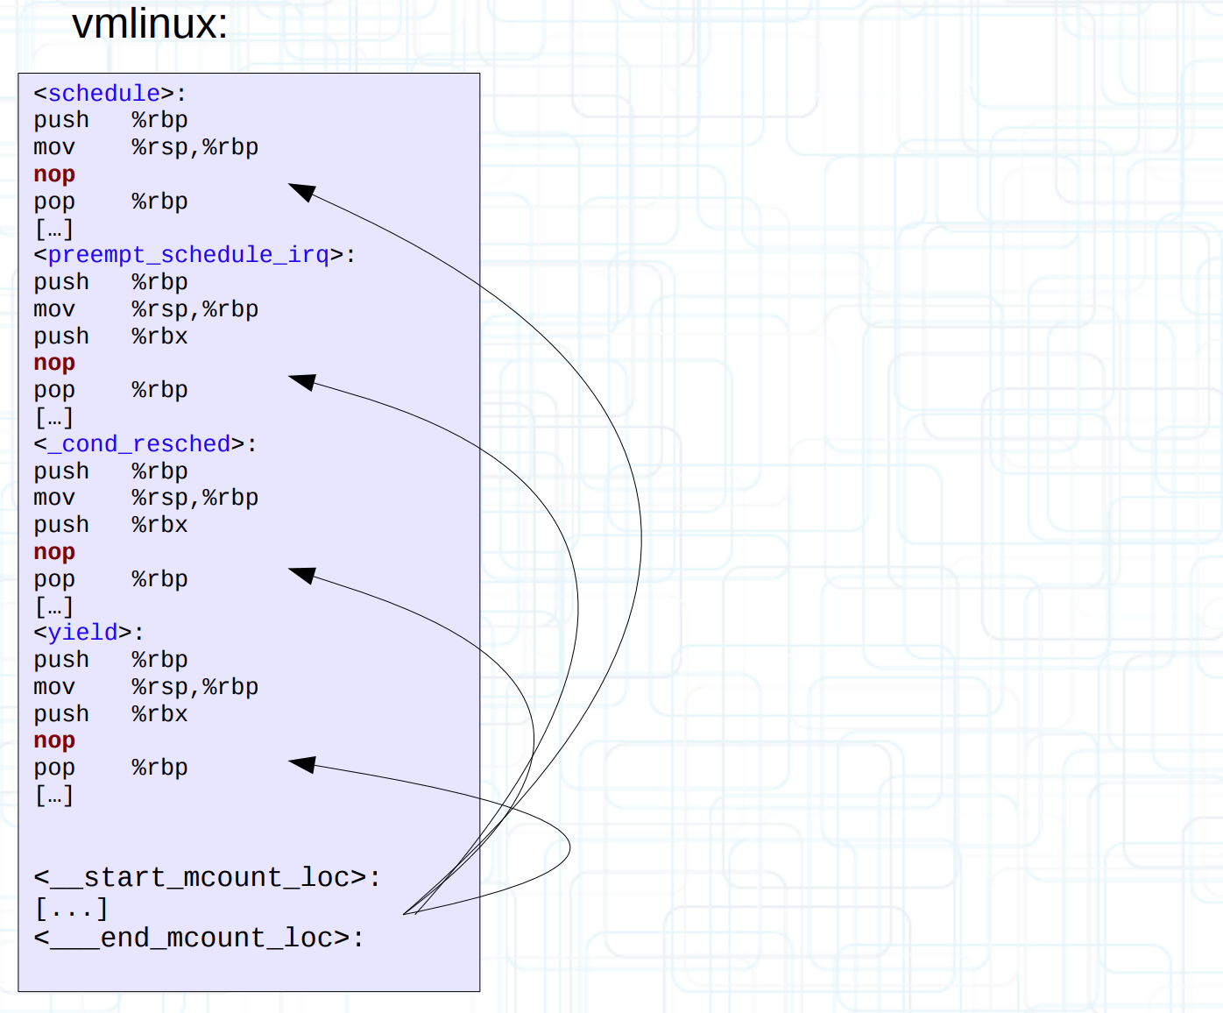Click arrowhead pointing at schedule's nop
Screen dimensions: 1223x1013
[300, 191]
